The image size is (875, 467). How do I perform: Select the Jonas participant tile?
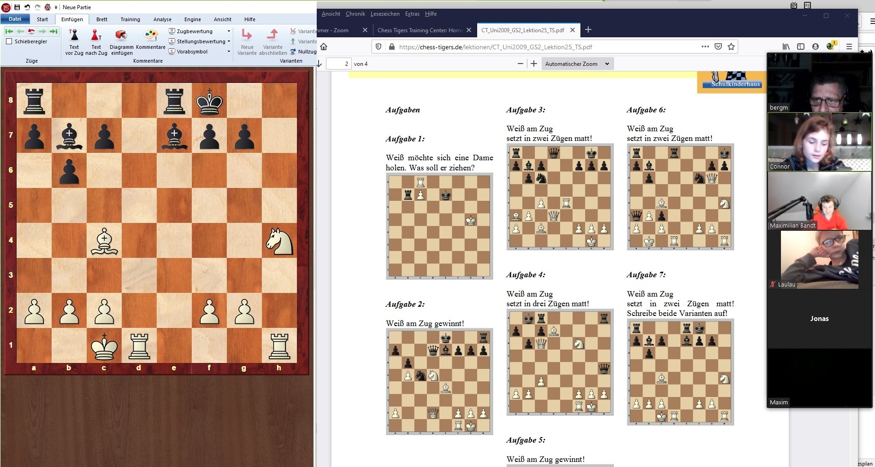pos(820,318)
